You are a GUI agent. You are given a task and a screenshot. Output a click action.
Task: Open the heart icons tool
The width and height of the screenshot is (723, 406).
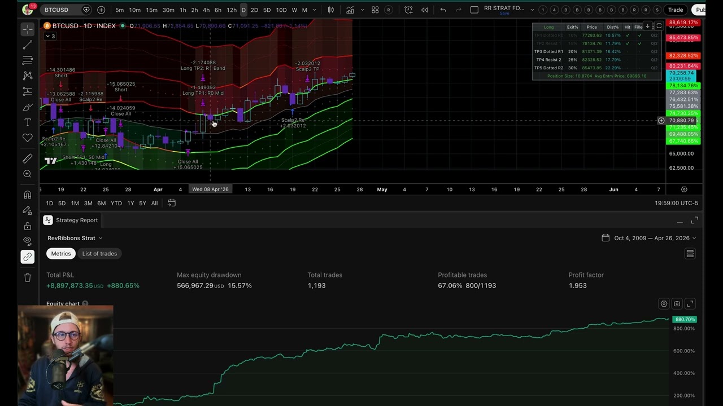click(x=27, y=138)
